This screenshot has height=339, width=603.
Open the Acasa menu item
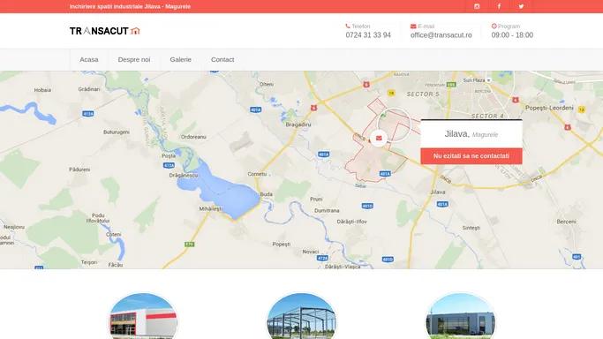(89, 59)
